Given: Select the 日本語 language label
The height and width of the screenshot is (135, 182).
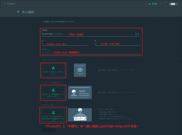Looking at the screenshot, I should click(x=154, y=4).
